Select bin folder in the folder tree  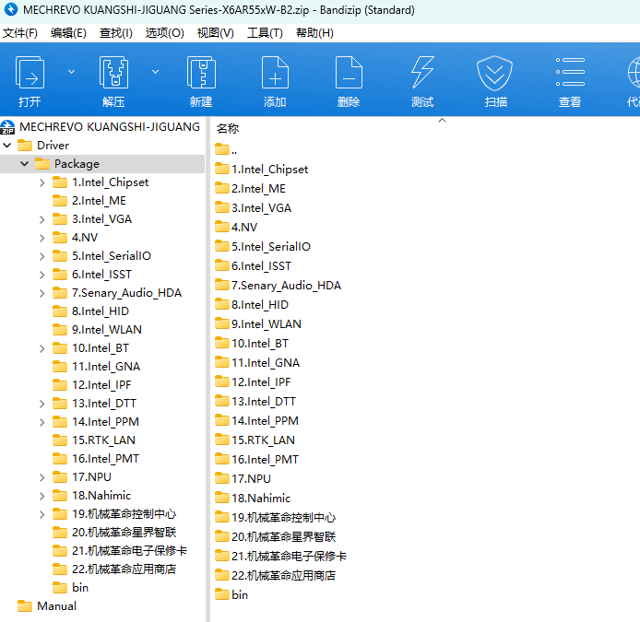[71, 588]
